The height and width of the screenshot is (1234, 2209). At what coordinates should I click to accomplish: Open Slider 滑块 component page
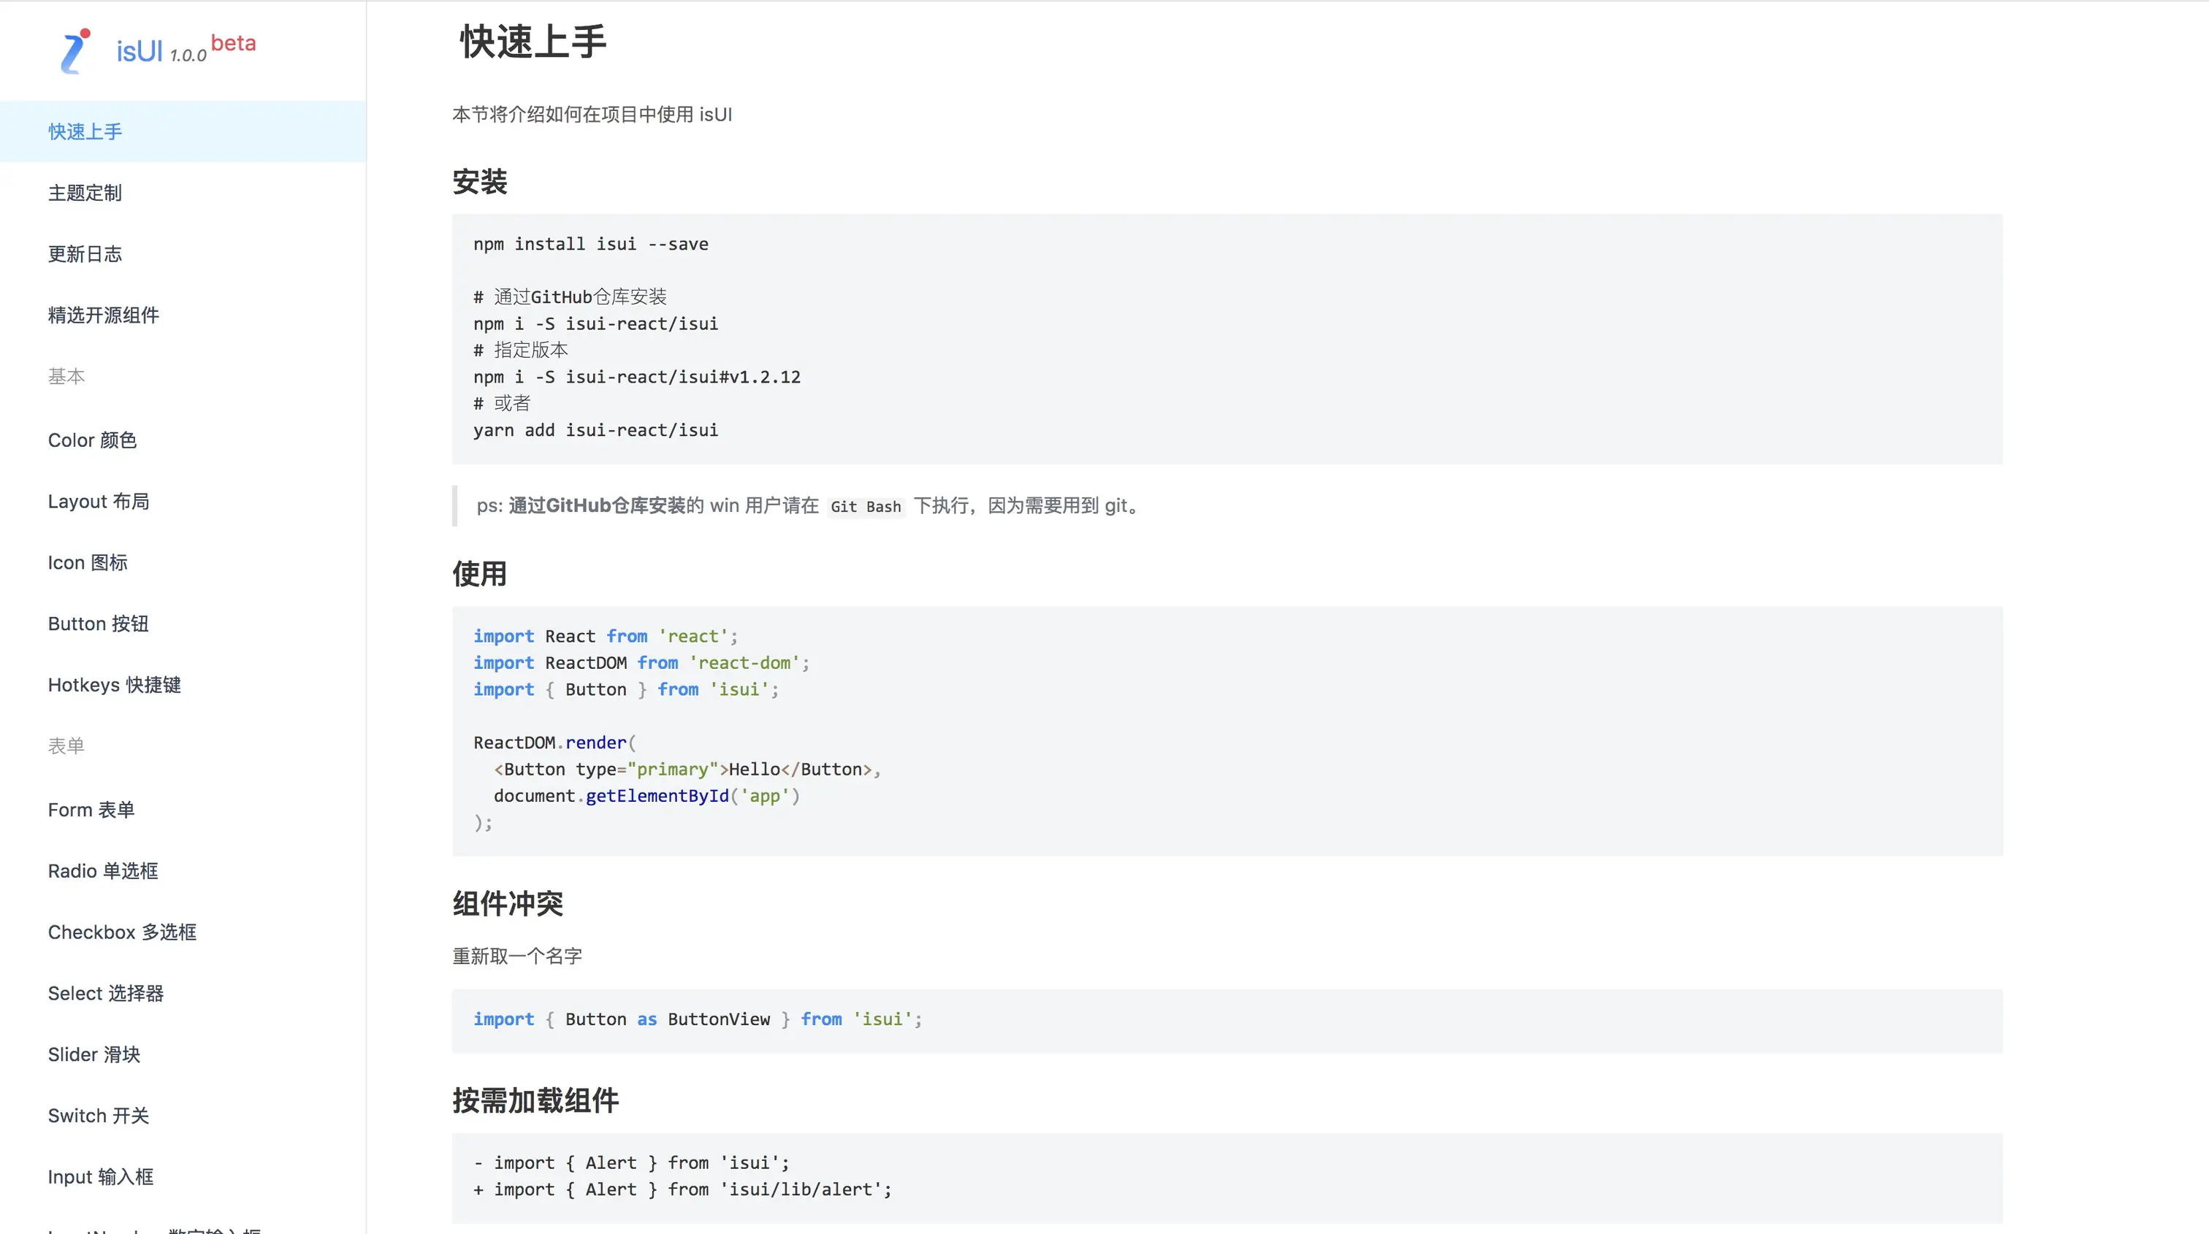pos(94,1055)
